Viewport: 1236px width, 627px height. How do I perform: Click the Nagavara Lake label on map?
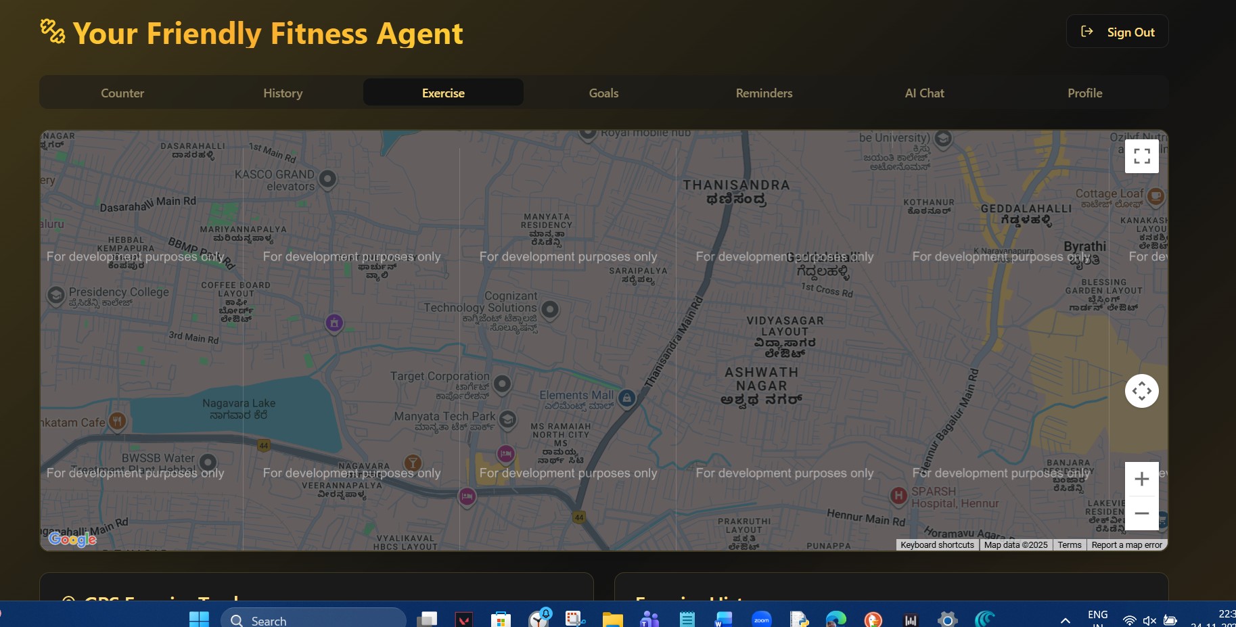coord(239,409)
